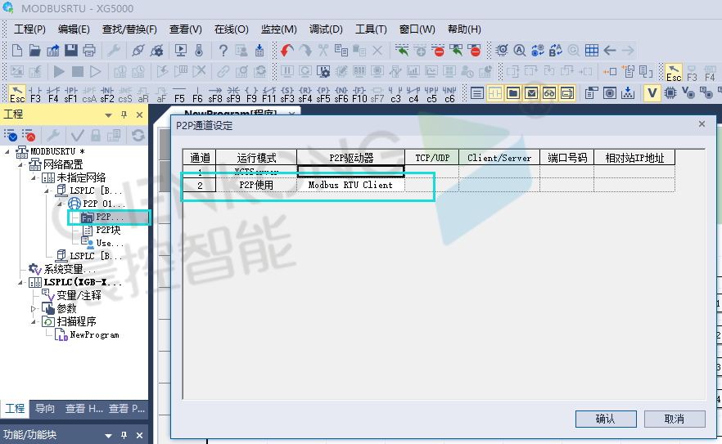Open the Help question mark icon

coord(223,51)
